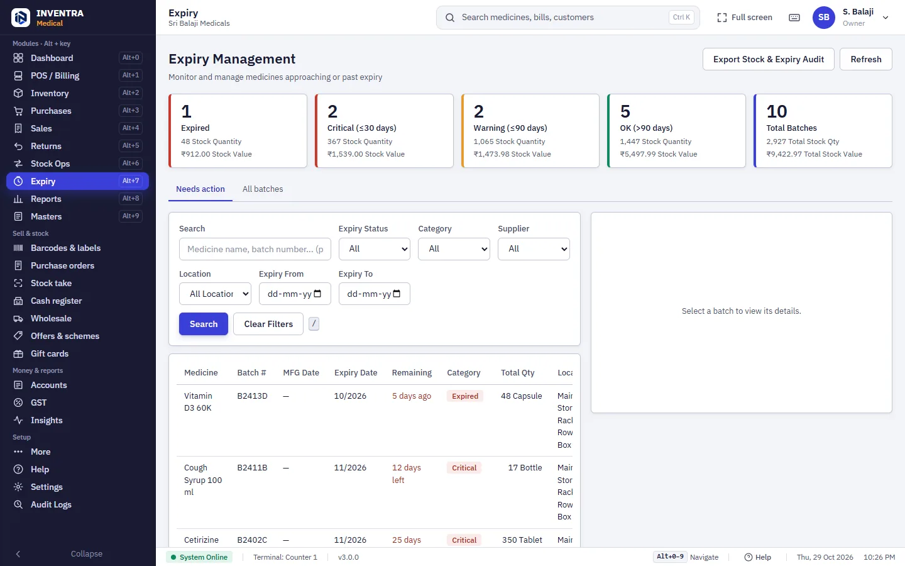Expand the Category filter dropdown

pyautogui.click(x=454, y=249)
